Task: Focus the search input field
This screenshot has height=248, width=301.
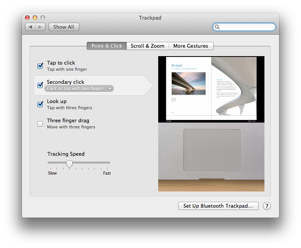Action: tap(244, 27)
